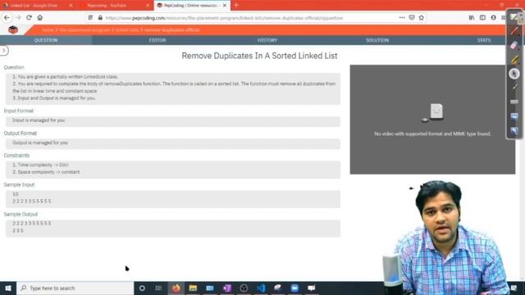Click the Sample Input heading
525x295 pixels.
19,184
